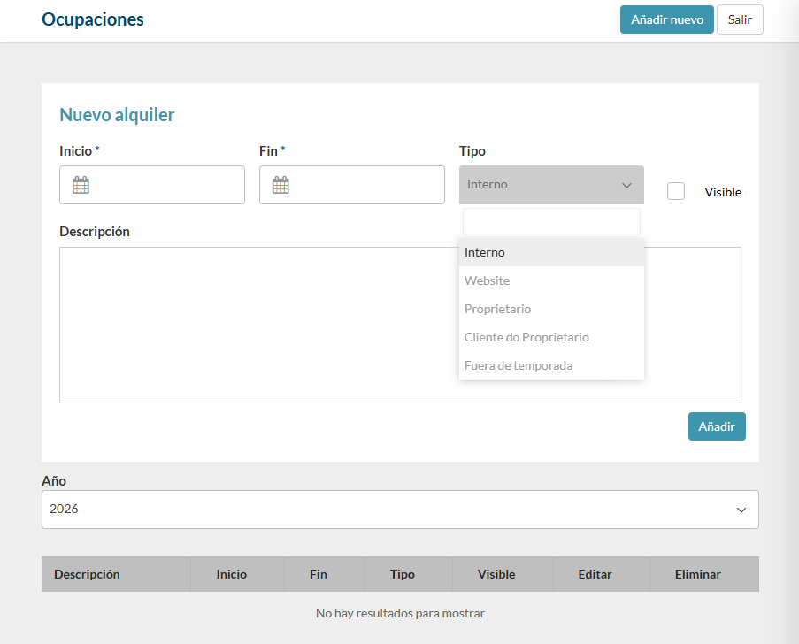Click the Tipo table column header
Viewport: 799px width, 644px height.
tap(409, 574)
